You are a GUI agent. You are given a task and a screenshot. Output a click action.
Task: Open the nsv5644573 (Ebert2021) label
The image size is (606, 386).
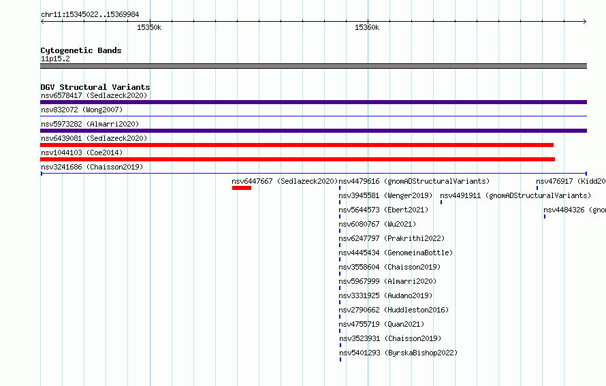tap(384, 210)
